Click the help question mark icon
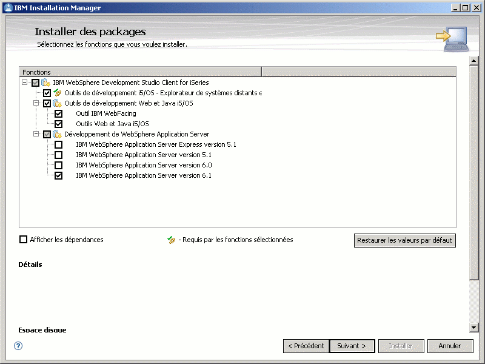485x364 pixels. [x=18, y=346]
